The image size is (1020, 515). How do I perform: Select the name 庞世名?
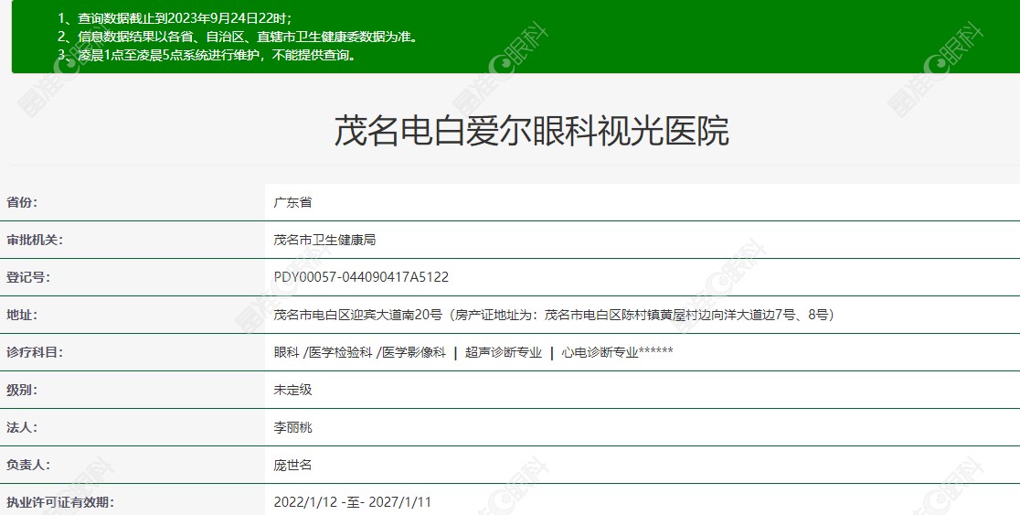[x=292, y=465]
